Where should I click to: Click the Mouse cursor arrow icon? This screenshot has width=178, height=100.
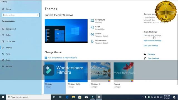(x=92, y=41)
